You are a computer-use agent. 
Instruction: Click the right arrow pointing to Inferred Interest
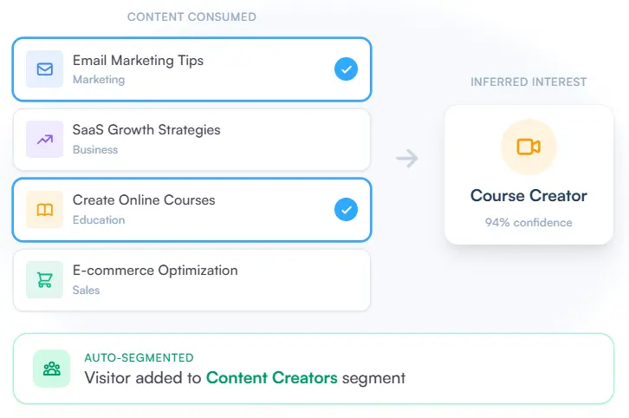pos(406,158)
